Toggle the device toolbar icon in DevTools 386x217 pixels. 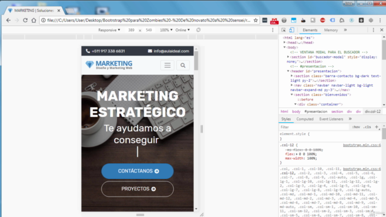pyautogui.click(x=292, y=30)
